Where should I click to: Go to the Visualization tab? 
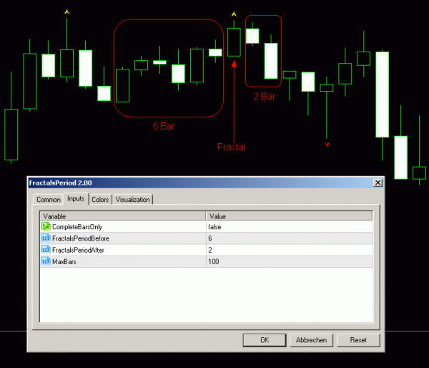133,199
